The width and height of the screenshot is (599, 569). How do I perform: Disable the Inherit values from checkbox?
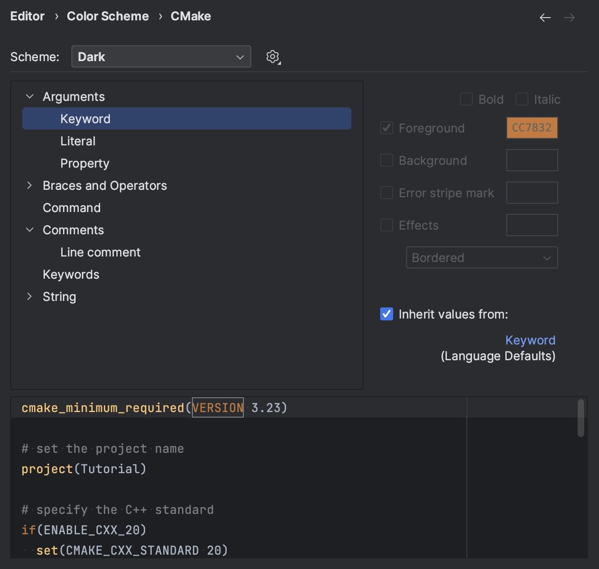[386, 314]
